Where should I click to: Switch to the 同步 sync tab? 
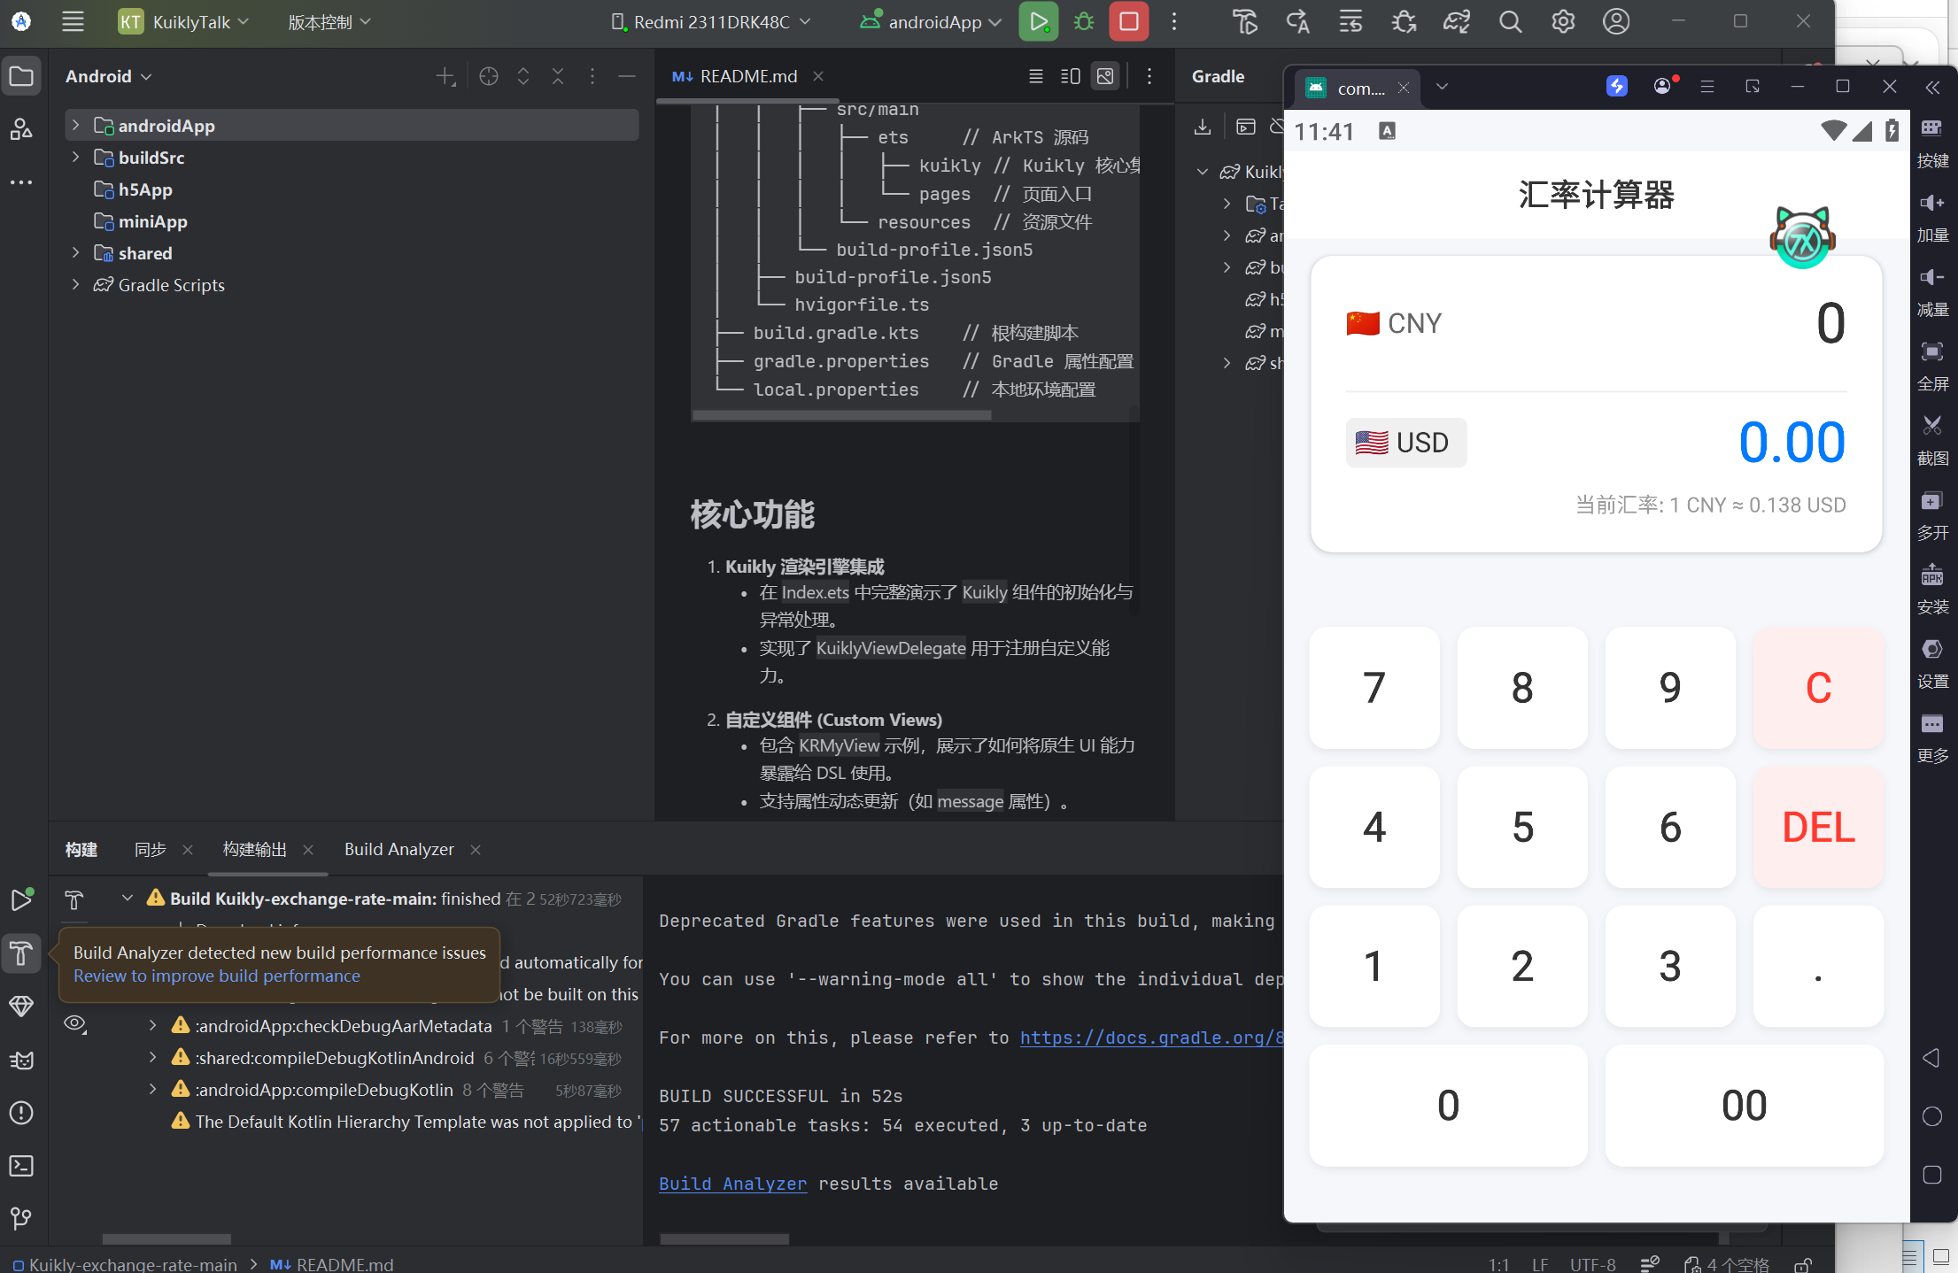pyautogui.click(x=151, y=849)
